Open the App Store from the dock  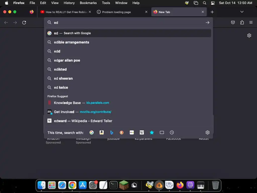pos(83,185)
